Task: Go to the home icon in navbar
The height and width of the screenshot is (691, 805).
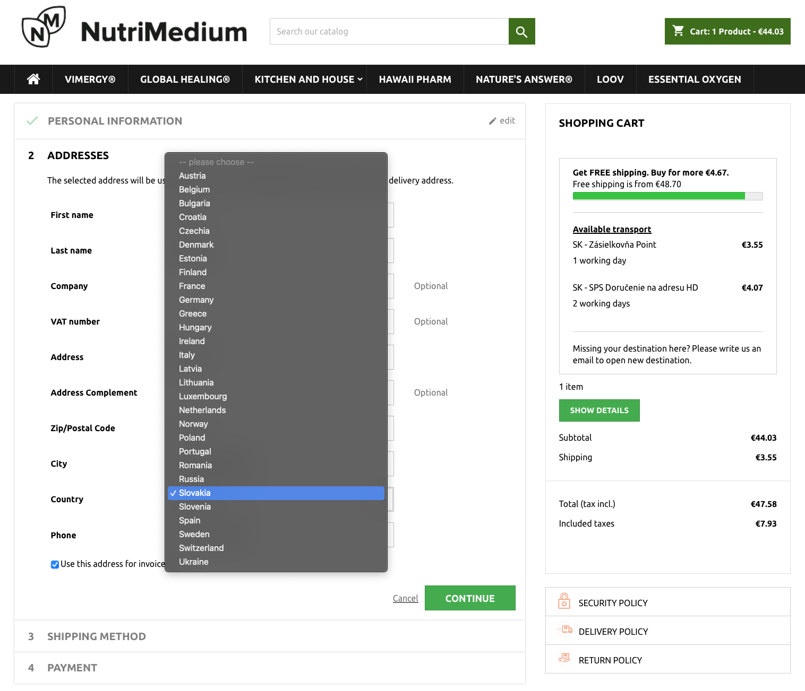Action: [x=33, y=79]
